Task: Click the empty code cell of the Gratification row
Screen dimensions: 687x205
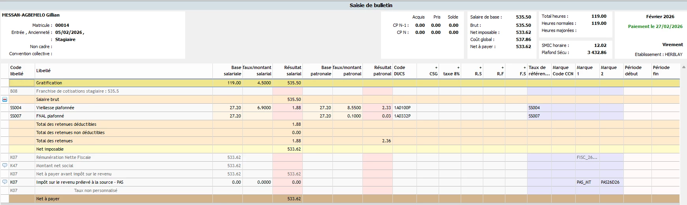Action: tap(22, 83)
